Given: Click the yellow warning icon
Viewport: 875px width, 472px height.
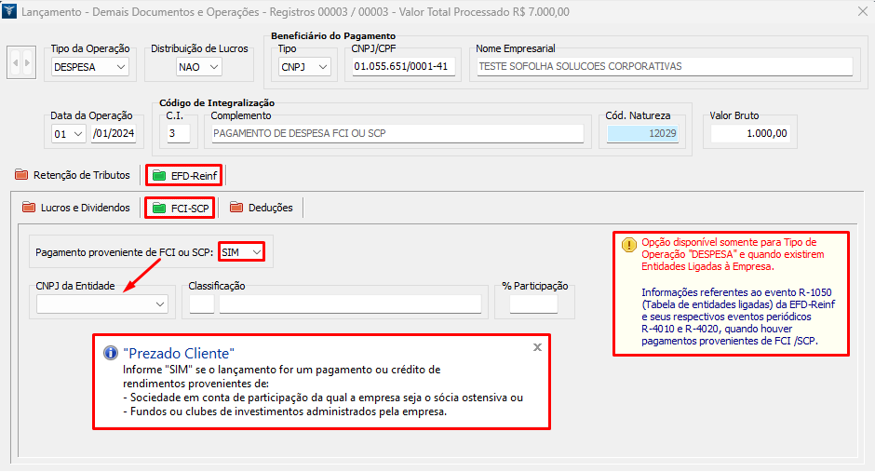Looking at the screenshot, I should (629, 245).
